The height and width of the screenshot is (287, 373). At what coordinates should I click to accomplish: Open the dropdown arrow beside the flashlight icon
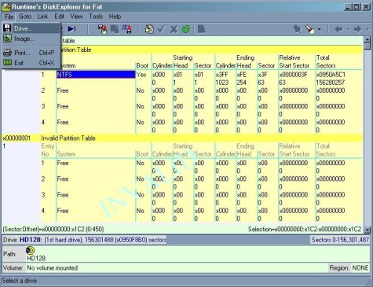coord(319,29)
